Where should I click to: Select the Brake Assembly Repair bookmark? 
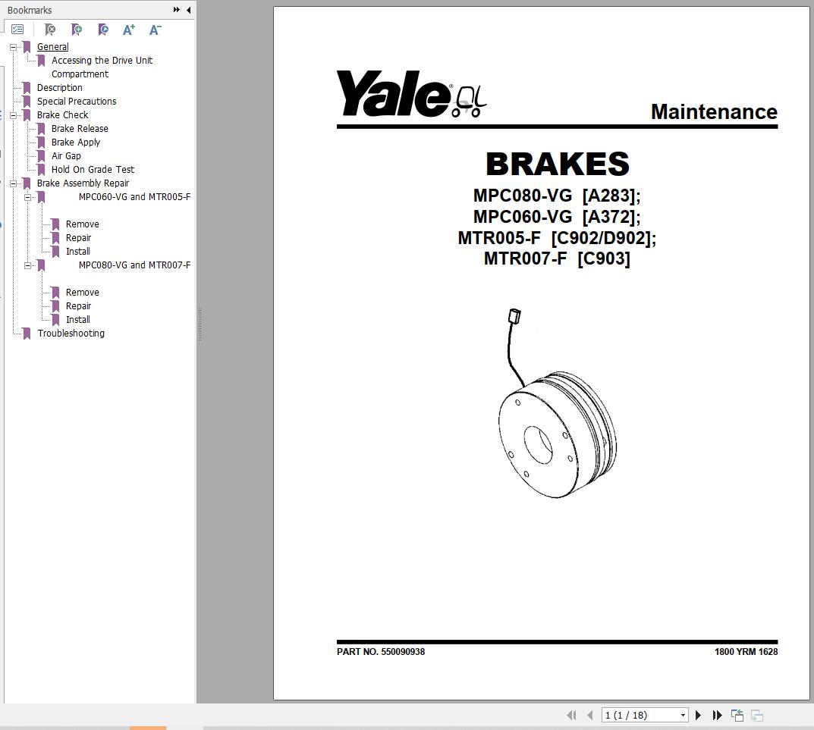83,183
